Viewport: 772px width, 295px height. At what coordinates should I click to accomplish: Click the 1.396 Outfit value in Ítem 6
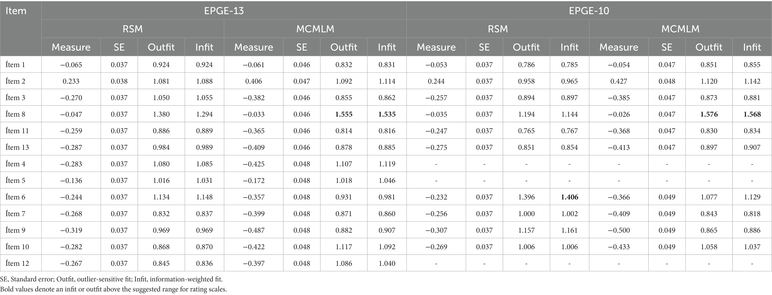[526, 197]
